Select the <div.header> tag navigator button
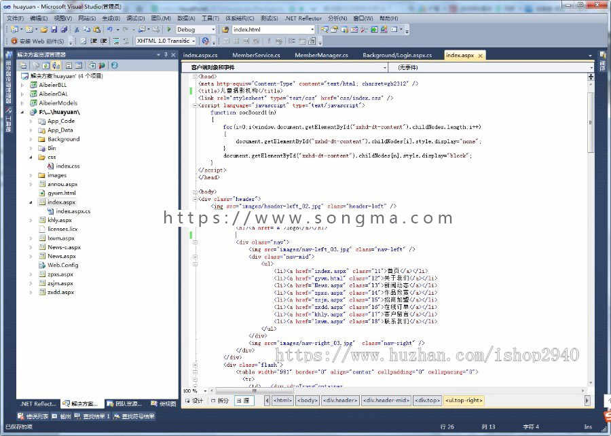Image resolution: width=611 pixels, height=436 pixels. (x=340, y=401)
